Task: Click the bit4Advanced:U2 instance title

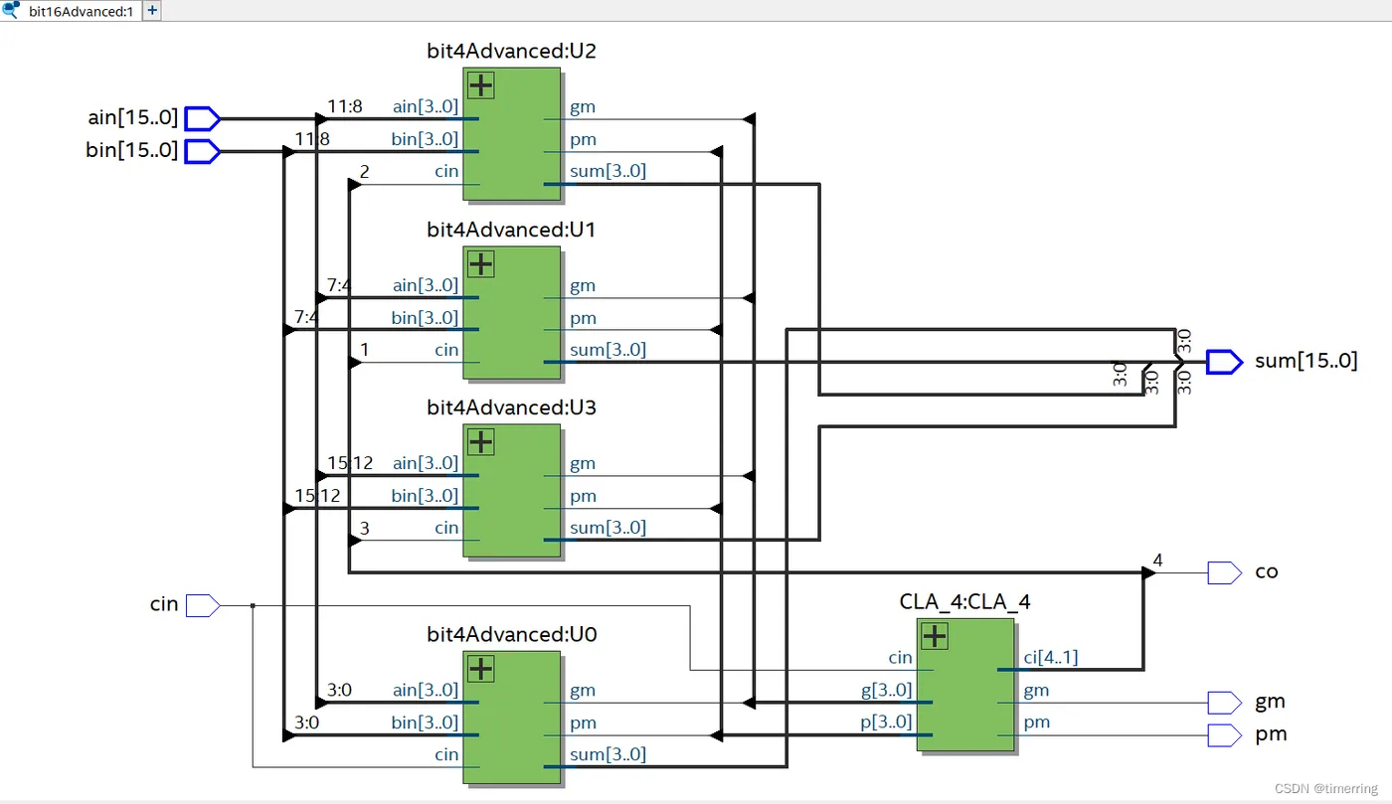Action: pyautogui.click(x=511, y=51)
